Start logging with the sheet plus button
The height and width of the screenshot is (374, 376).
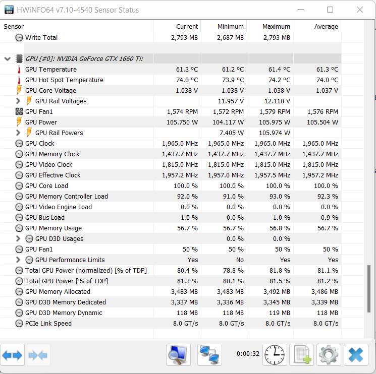click(302, 355)
